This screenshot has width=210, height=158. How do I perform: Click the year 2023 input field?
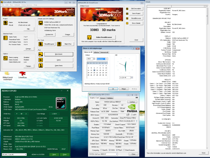tap(90, 59)
